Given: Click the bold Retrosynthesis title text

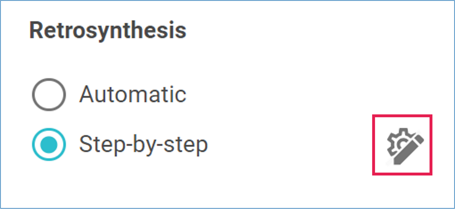Looking at the screenshot, I should click(x=107, y=30).
